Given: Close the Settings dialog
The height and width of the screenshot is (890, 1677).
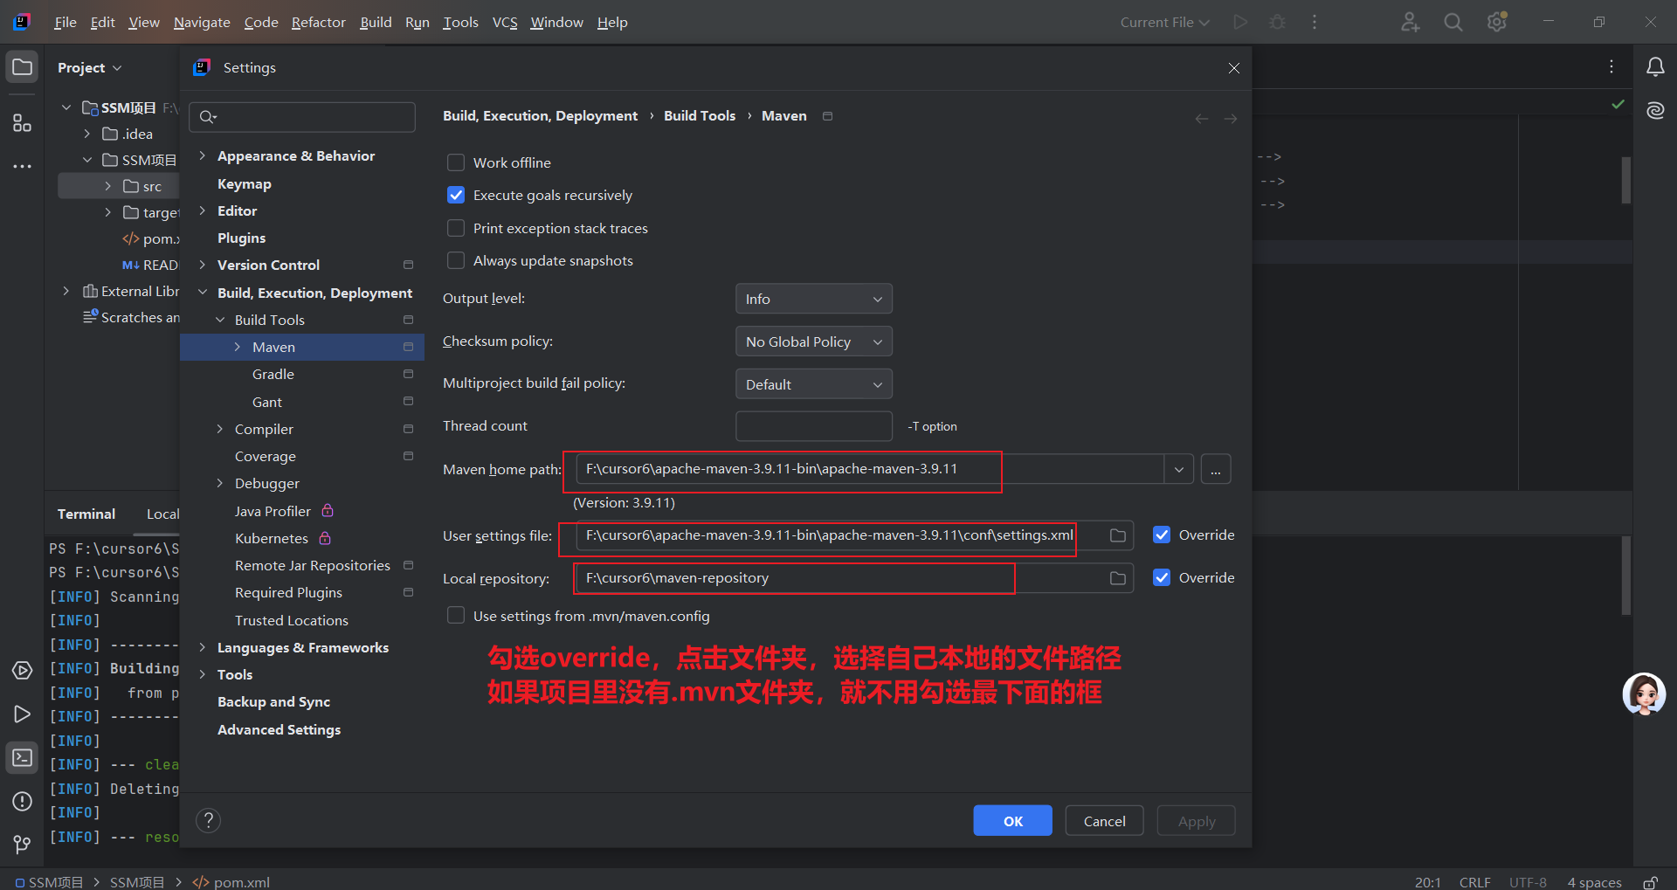Looking at the screenshot, I should 1234,68.
